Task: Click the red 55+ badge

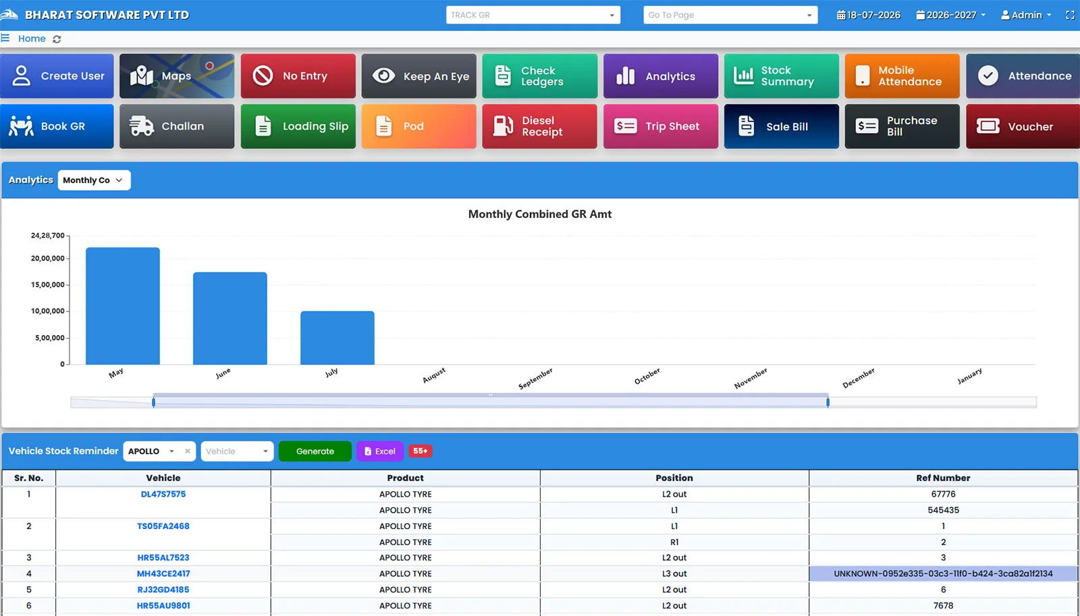Action: point(421,451)
